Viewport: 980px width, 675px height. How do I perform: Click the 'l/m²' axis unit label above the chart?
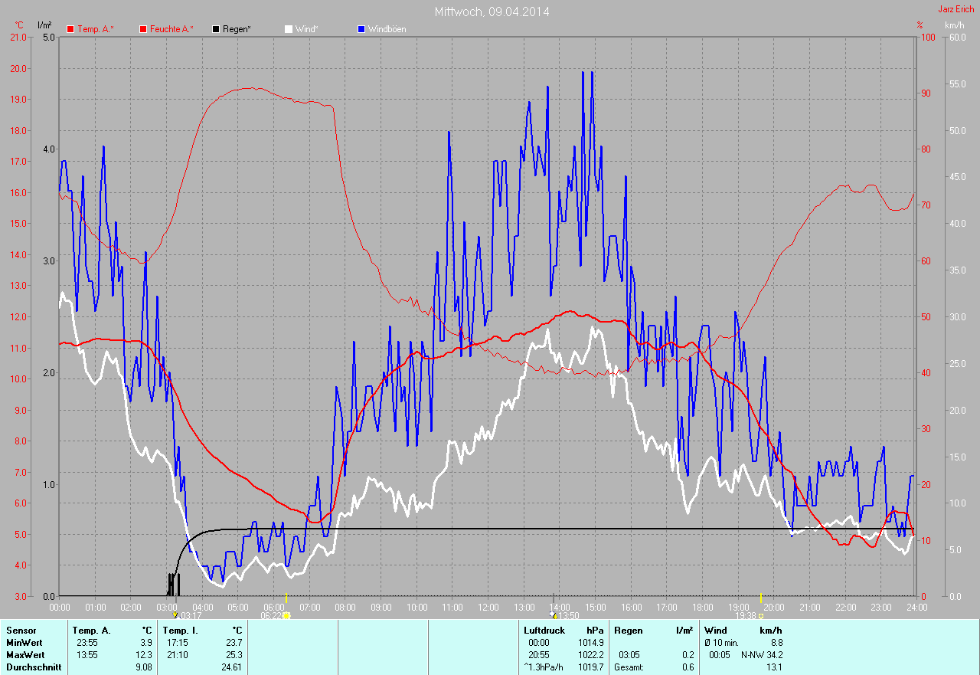point(44,25)
